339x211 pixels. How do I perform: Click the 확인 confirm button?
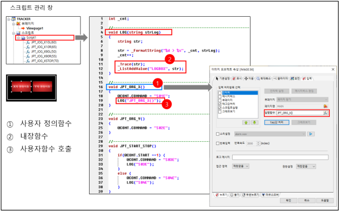[288, 200]
